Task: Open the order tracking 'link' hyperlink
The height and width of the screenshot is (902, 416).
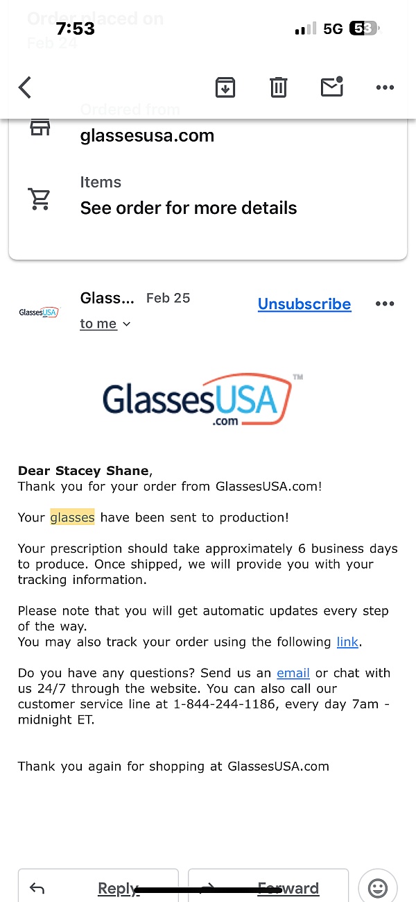Action: (347, 642)
